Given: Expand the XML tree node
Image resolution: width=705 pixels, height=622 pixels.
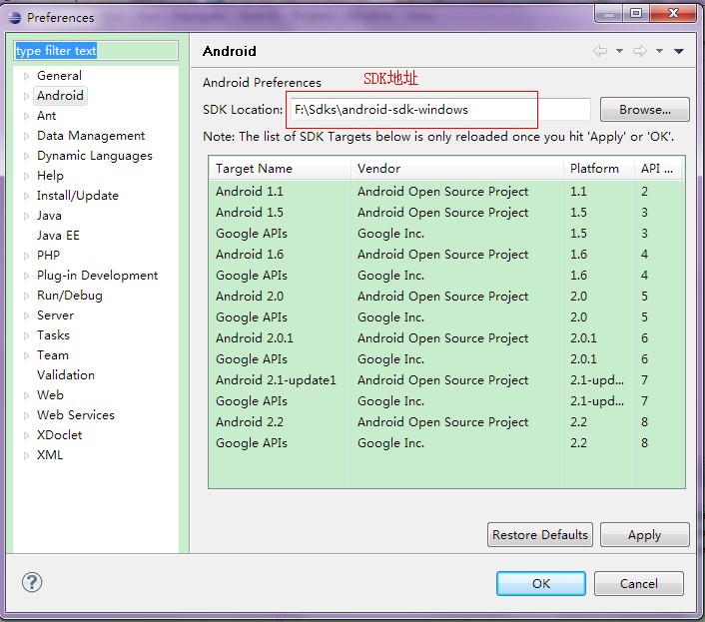Looking at the screenshot, I should tap(26, 455).
